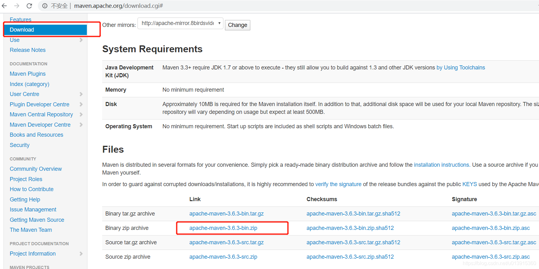Download apache-maven-3.6.3-src.zip
This screenshot has height=269, width=539.
click(x=223, y=257)
